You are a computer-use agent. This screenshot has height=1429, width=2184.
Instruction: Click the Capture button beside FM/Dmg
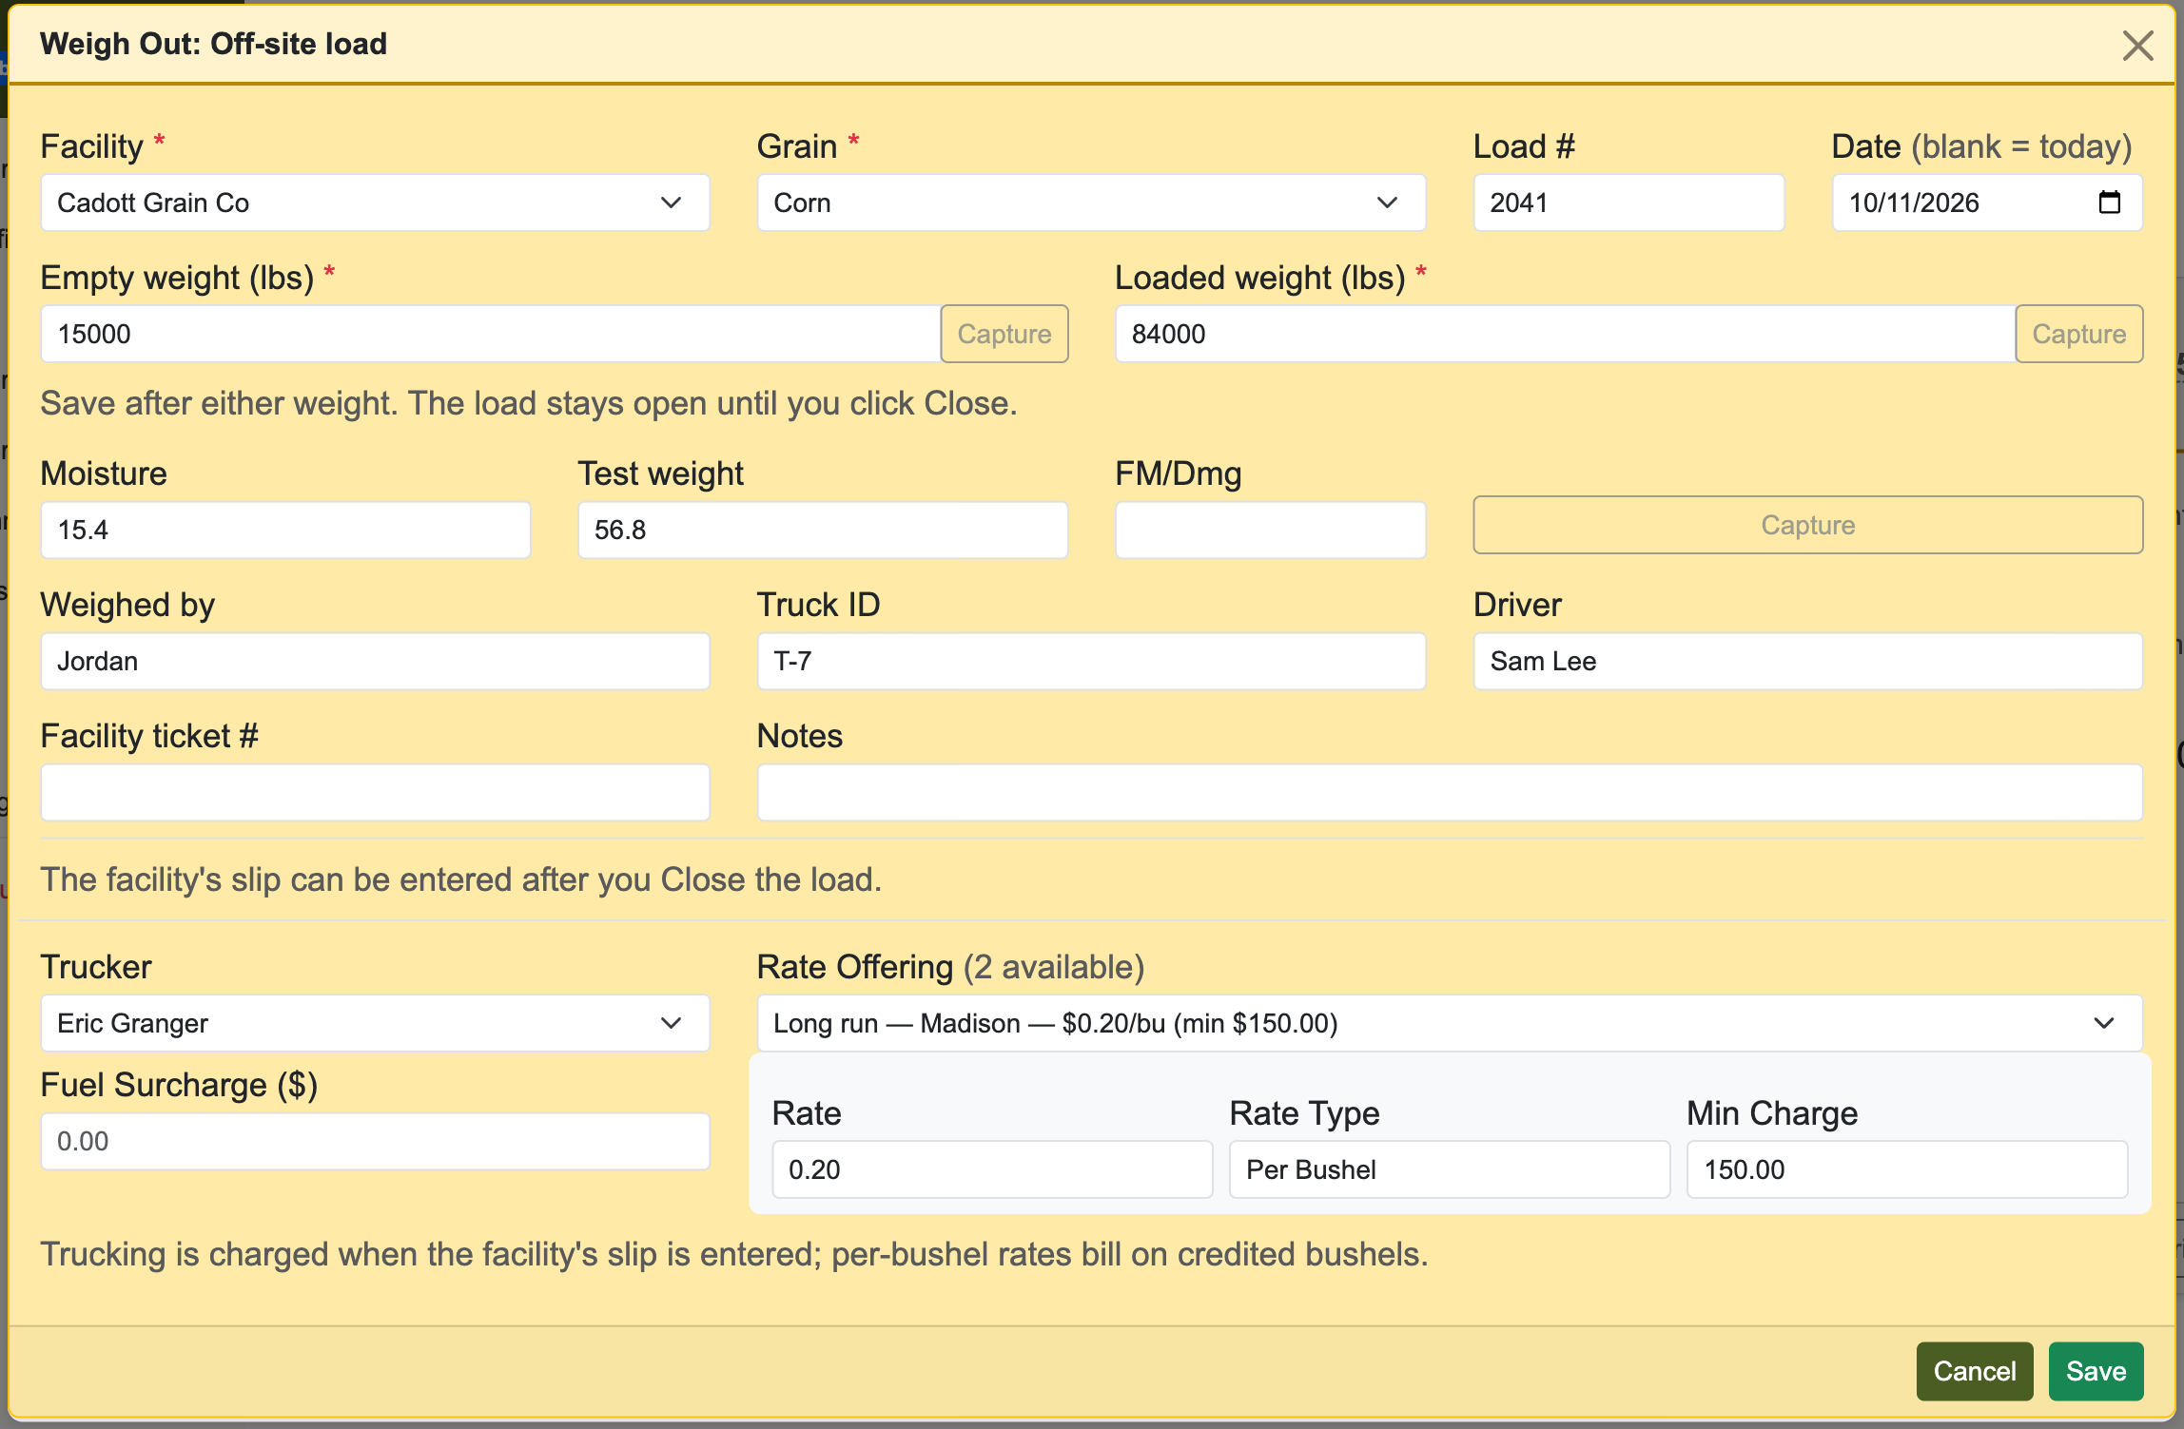1807,525
